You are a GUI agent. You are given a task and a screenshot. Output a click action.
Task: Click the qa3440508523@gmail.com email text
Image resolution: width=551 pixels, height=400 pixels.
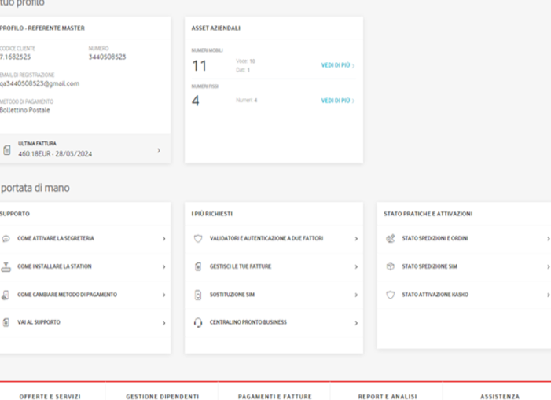40,83
